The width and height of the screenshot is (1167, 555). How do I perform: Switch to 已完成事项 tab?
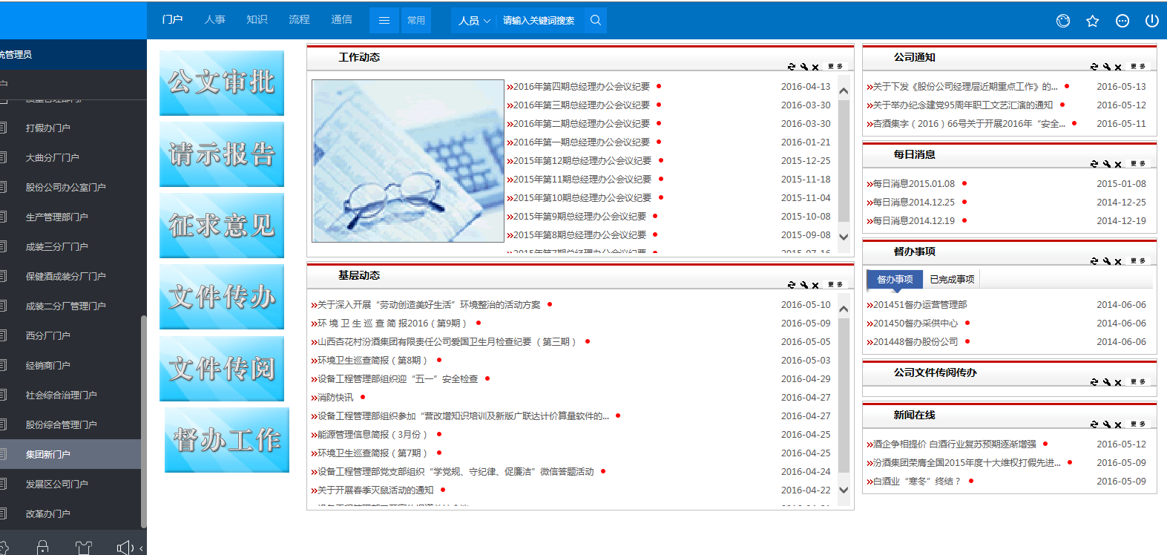[952, 279]
